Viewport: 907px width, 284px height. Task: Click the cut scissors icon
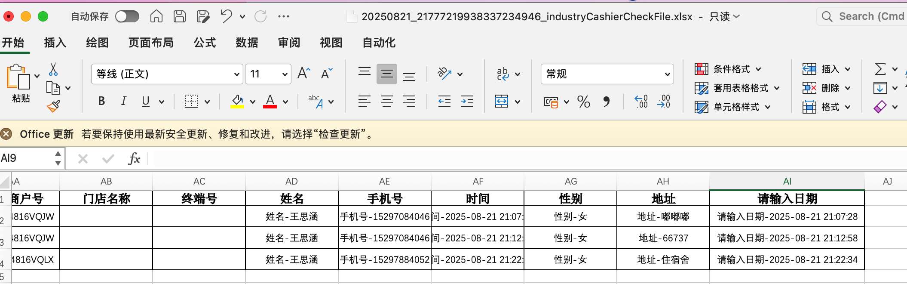pyautogui.click(x=53, y=69)
